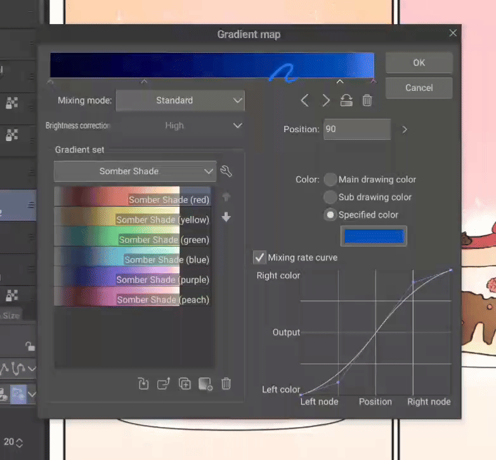496x460 pixels.
Task: Click the checkered layer mask icon above Size
Action: [x=12, y=295]
